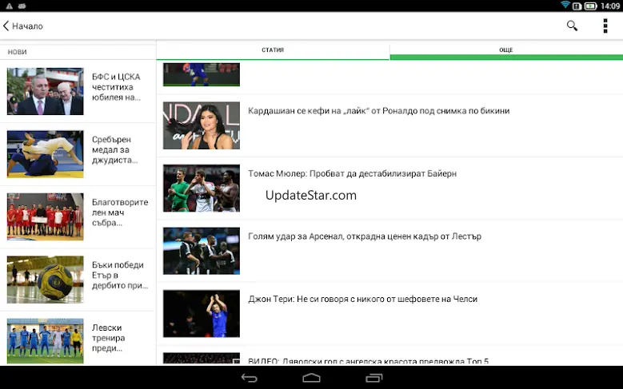Tap the Wi-Fi status icon
Image resolution: width=623 pixels, height=389 pixels.
565,6
